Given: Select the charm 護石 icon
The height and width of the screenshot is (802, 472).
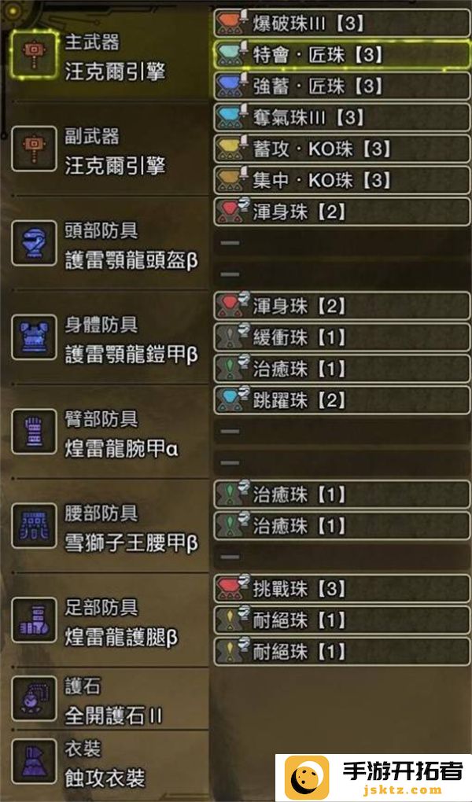Looking at the screenshot, I should (x=34, y=698).
